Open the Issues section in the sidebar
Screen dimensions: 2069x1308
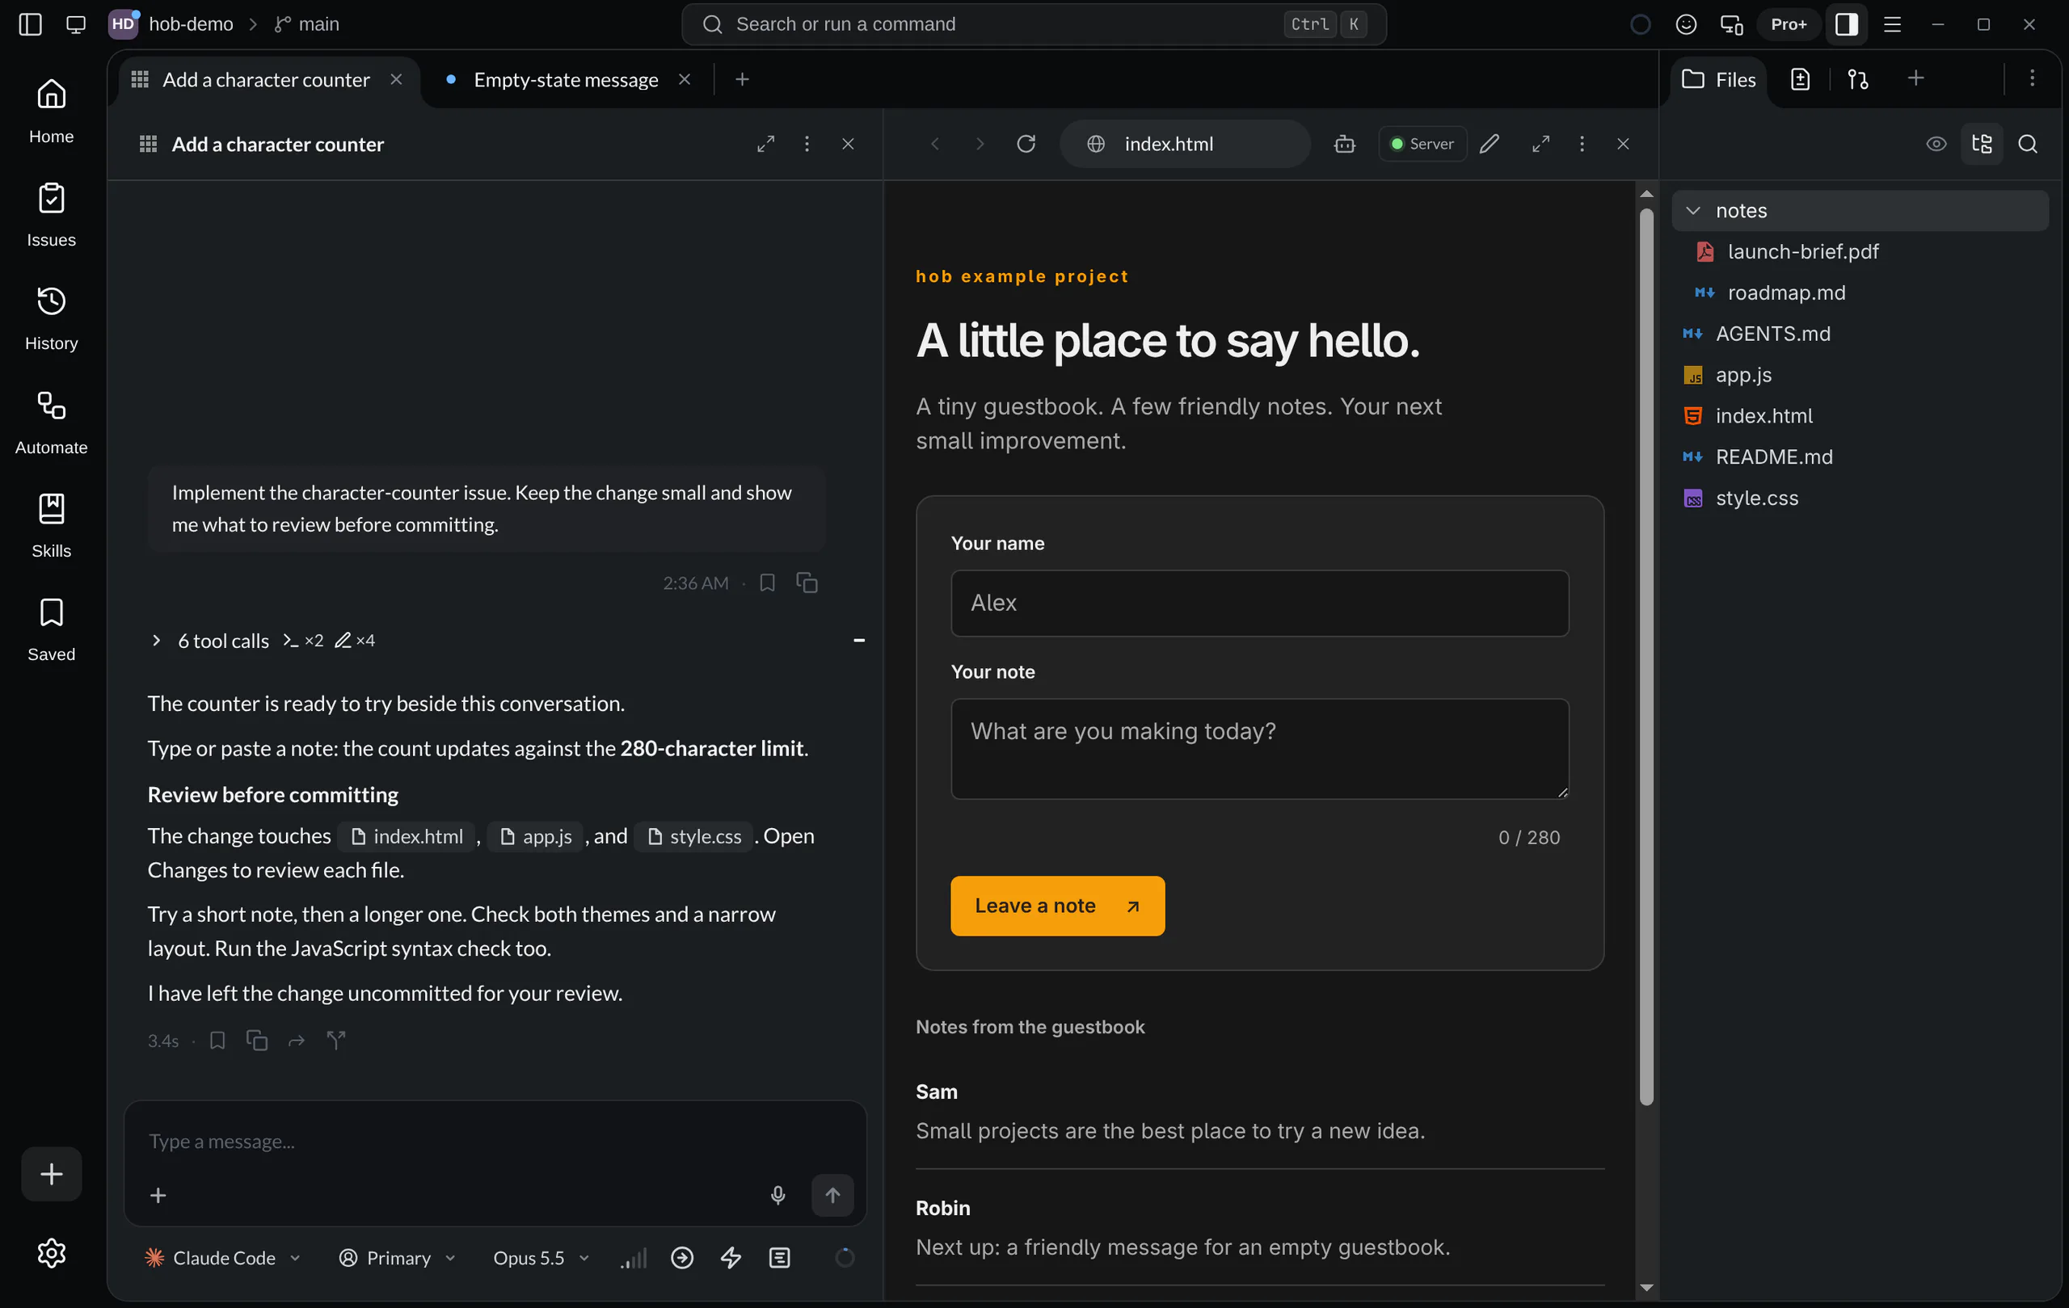[x=51, y=215]
